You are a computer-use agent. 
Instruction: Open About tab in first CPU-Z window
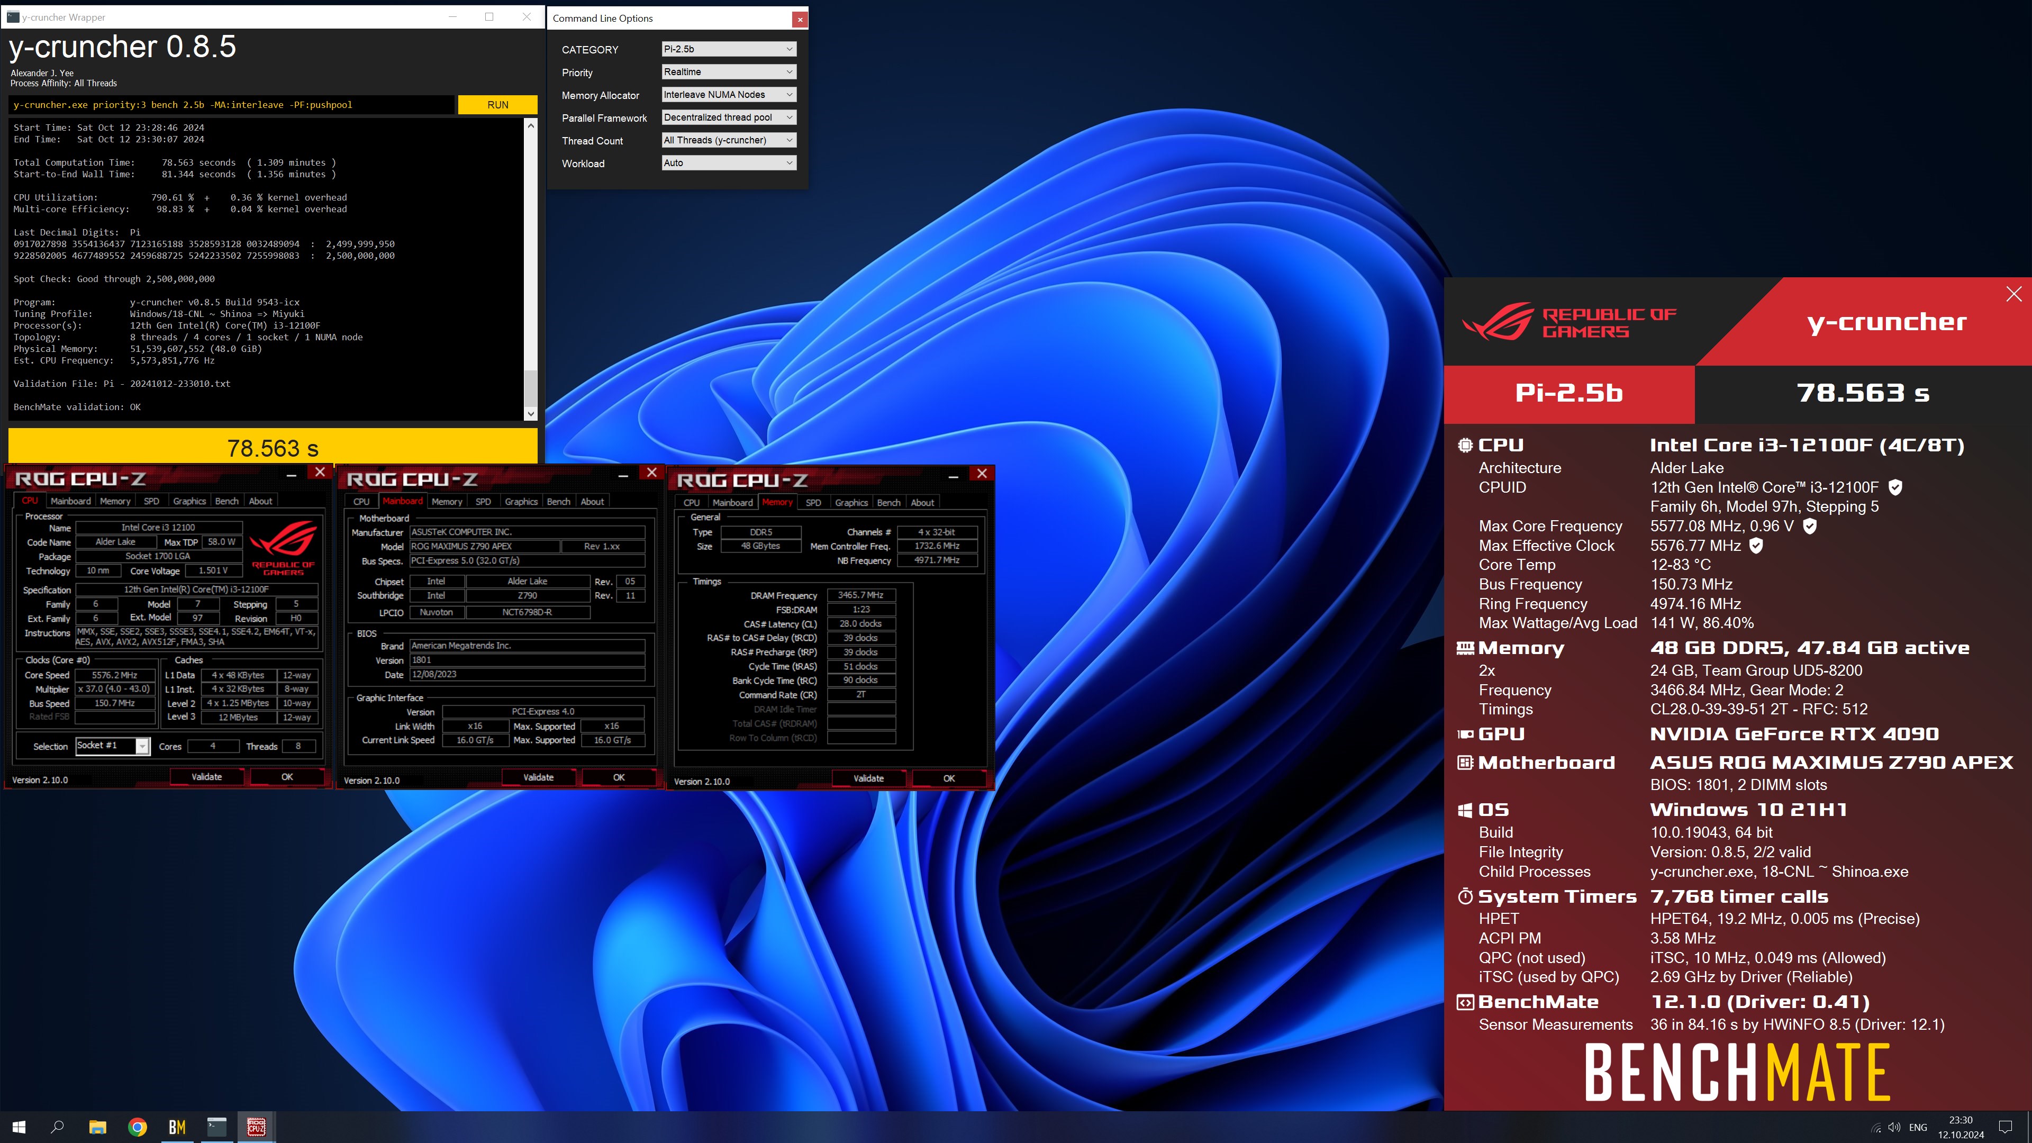pos(260,501)
